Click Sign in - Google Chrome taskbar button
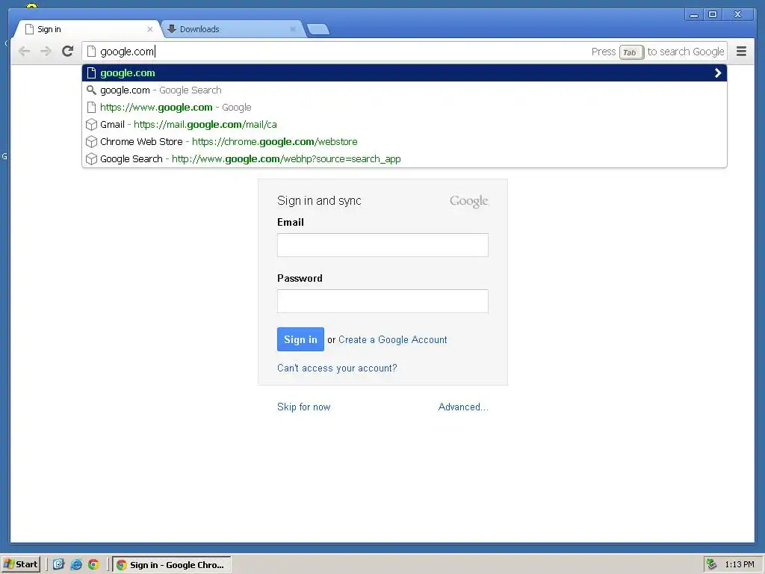The height and width of the screenshot is (574, 765). coord(172,565)
